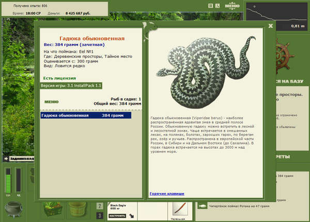The height and width of the screenshot is (222, 310).
Task: Close the caught fish dialog
Action: (x=271, y=26)
